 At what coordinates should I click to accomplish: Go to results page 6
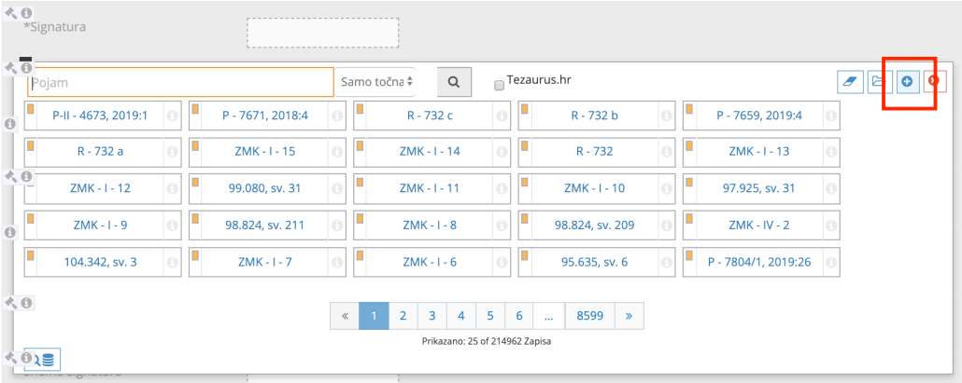pyautogui.click(x=519, y=316)
